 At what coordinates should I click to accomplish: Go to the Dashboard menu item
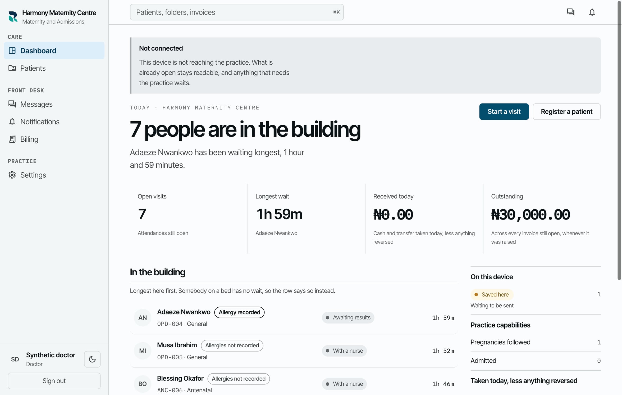(54, 51)
